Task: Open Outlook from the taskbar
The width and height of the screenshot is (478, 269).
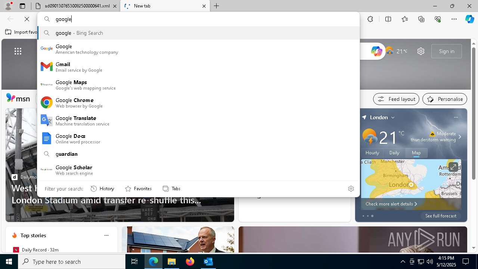Action: (x=208, y=262)
